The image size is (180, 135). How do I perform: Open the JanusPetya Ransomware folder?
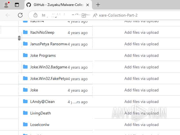[x=49, y=44]
